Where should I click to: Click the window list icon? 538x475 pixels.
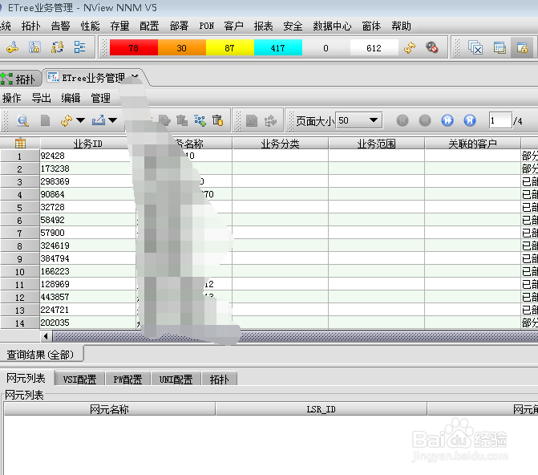(x=500, y=47)
